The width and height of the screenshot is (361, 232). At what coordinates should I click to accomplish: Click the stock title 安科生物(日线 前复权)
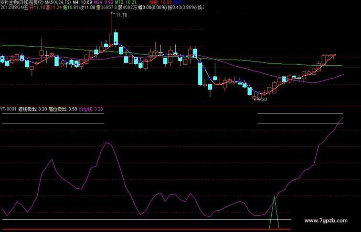pyautogui.click(x=22, y=2)
